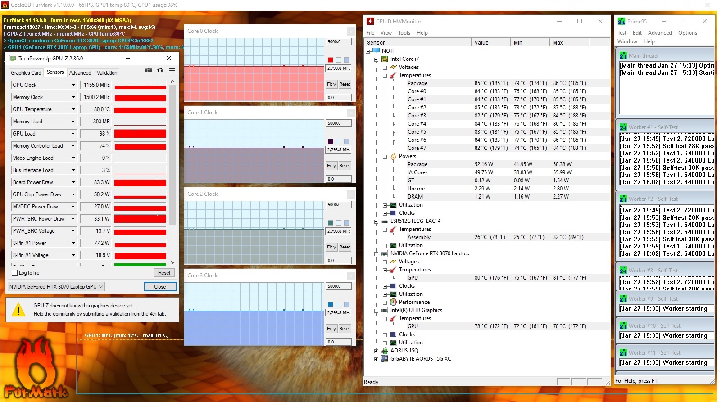Click the GPU-Z screenshot camera icon
This screenshot has height=402, width=717.
(148, 71)
